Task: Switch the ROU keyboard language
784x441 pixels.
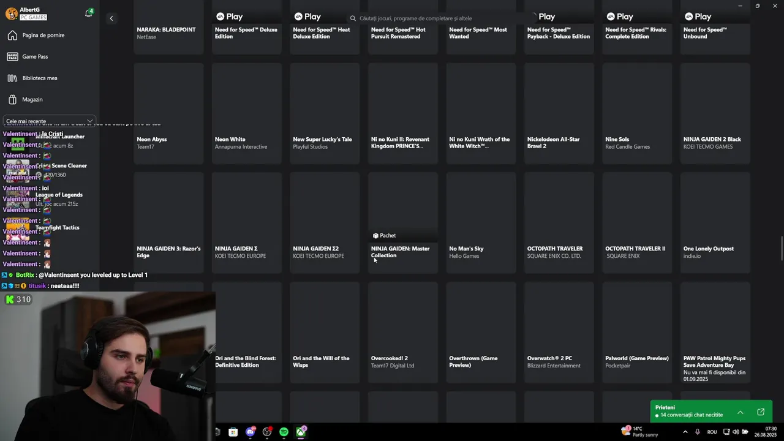Action: coord(712,432)
